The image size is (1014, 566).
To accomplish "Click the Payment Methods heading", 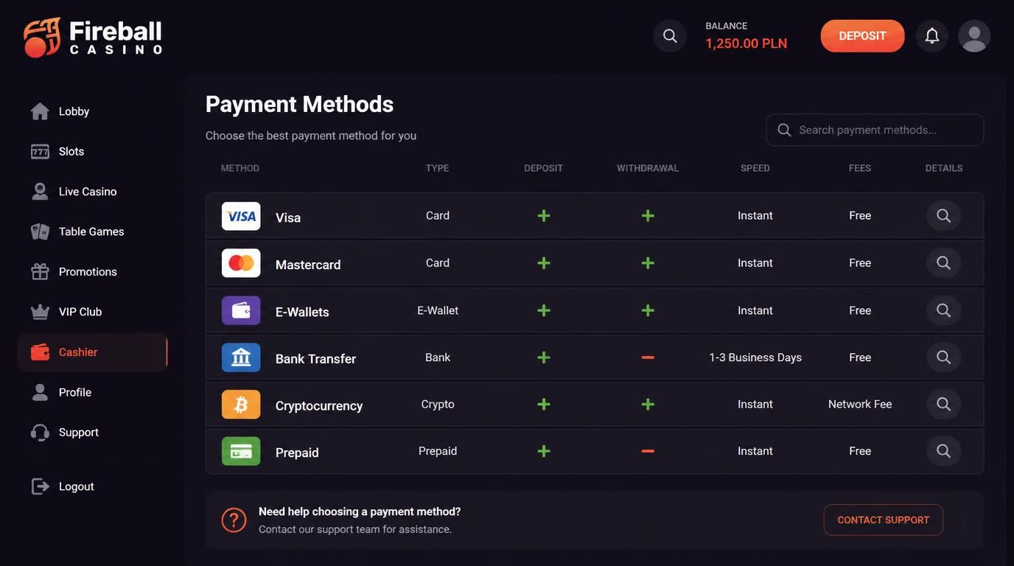I will tap(299, 104).
